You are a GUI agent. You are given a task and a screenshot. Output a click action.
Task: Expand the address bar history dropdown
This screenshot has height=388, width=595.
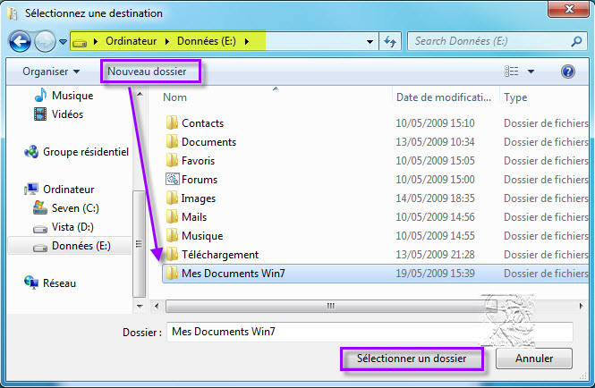370,41
